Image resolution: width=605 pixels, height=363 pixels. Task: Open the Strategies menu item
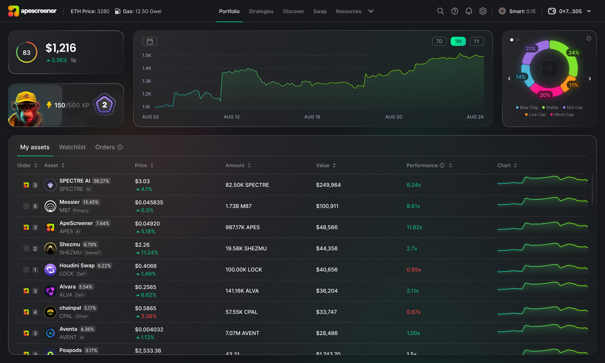click(261, 11)
